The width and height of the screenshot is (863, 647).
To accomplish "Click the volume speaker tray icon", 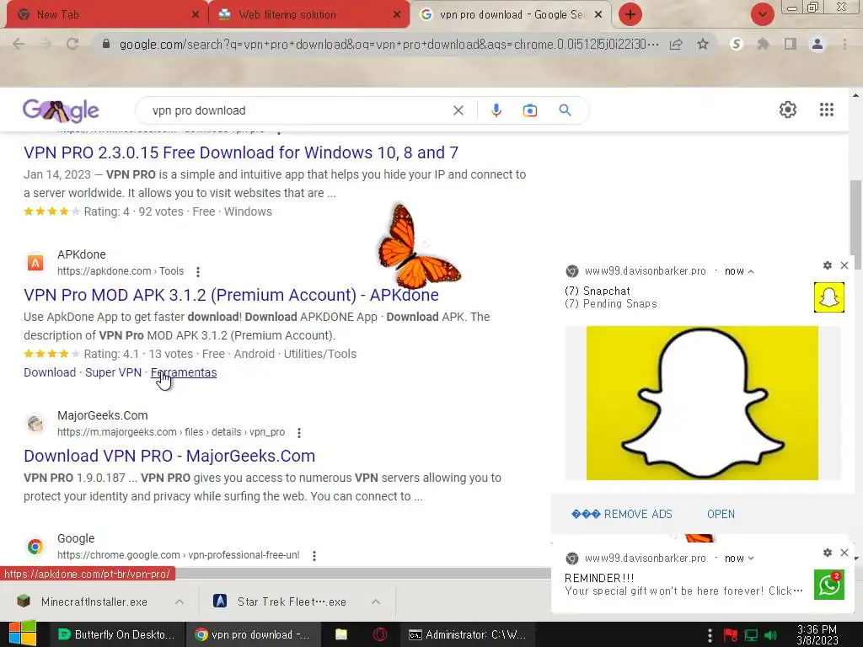I will 772,635.
